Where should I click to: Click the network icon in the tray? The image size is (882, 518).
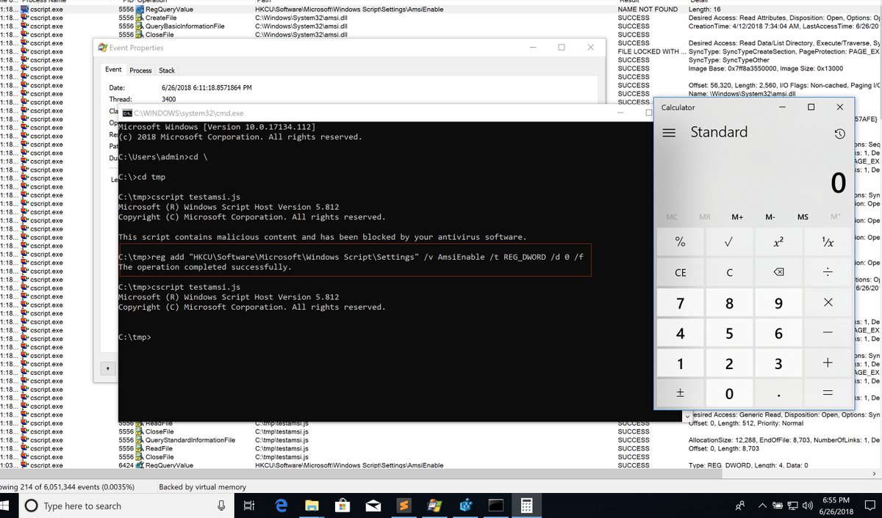[793, 506]
